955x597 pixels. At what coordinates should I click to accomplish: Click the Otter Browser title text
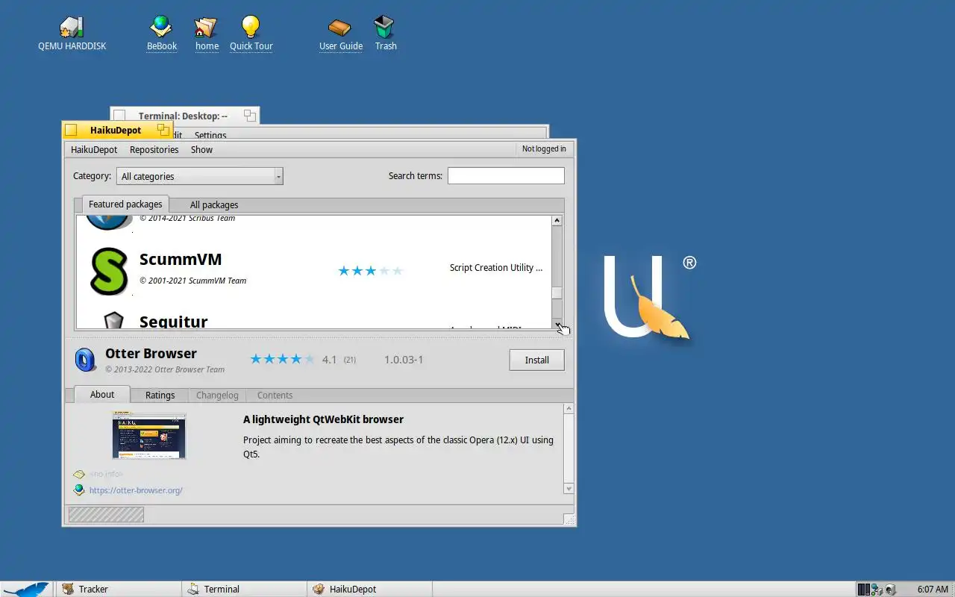tap(151, 354)
